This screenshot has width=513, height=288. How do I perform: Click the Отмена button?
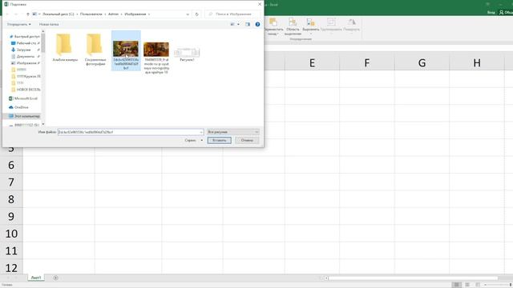point(247,141)
